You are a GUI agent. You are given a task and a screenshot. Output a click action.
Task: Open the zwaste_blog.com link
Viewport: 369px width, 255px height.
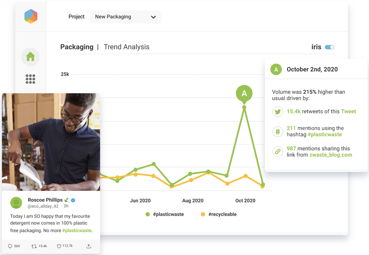(330, 155)
